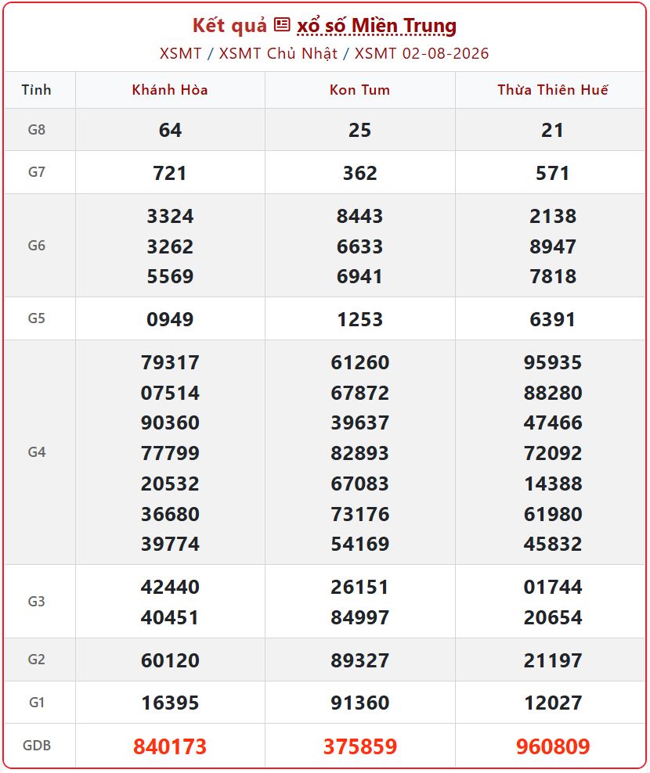This screenshot has height=773, width=650.
Task: Click the Tỉnh column header
Action: (x=37, y=90)
